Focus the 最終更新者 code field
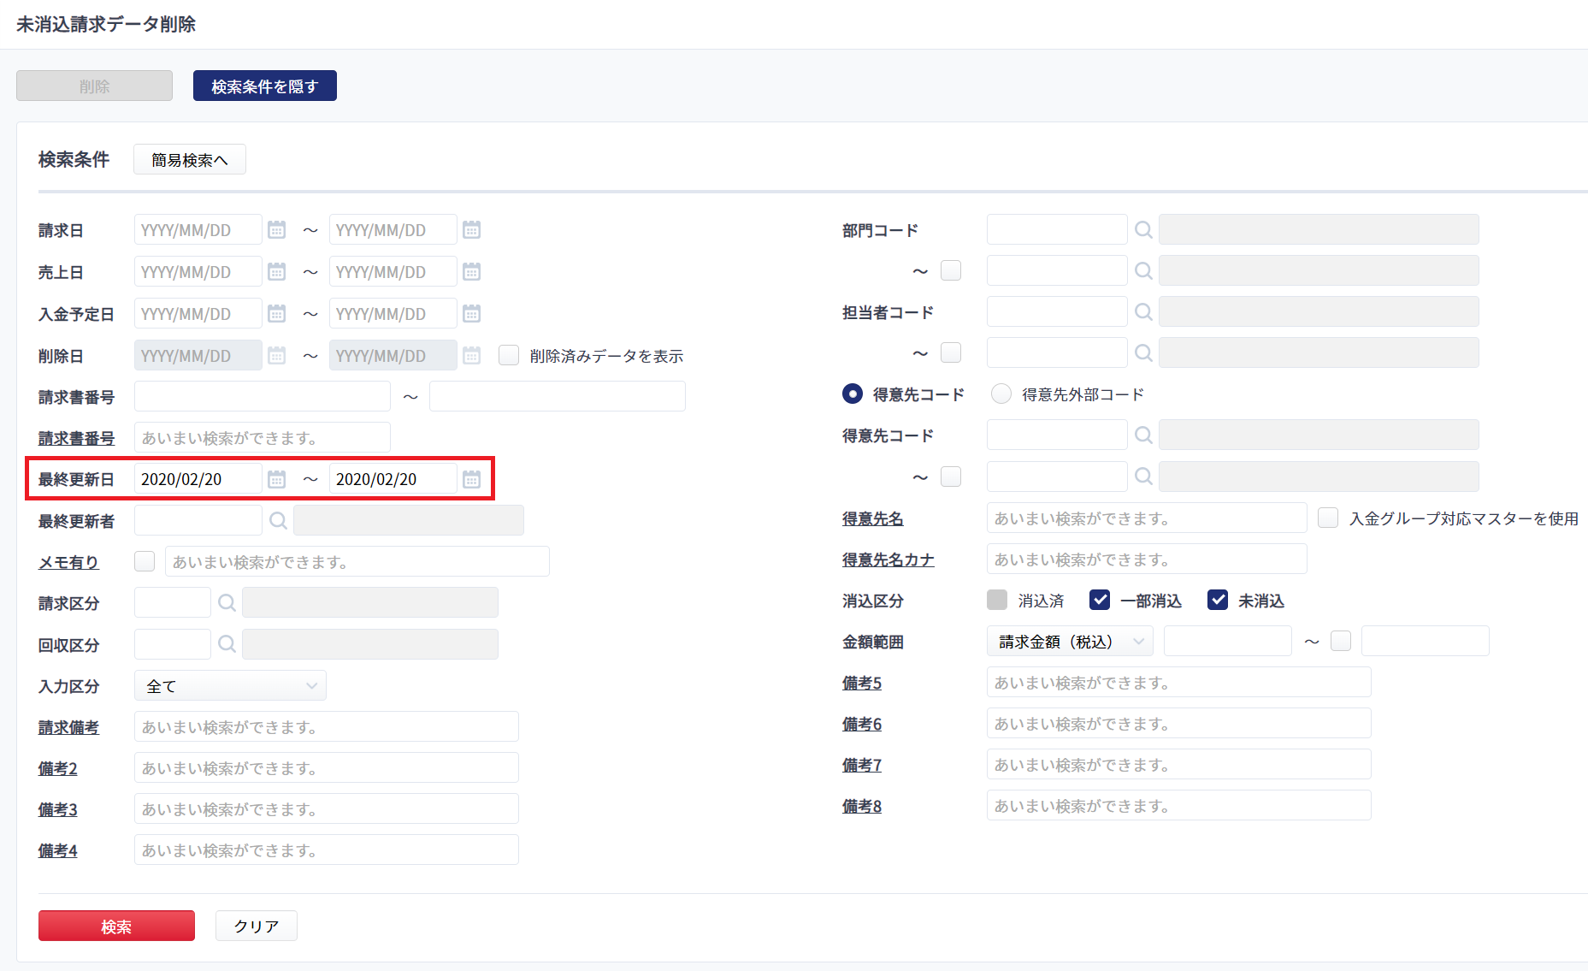The height and width of the screenshot is (971, 1588). coord(198,520)
